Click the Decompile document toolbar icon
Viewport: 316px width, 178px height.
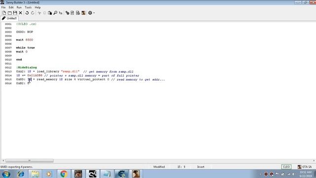click(x=73, y=13)
